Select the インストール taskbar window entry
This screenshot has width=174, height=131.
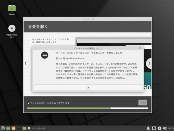tap(37, 128)
